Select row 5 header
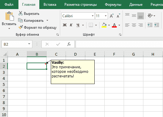This screenshot has height=117, width=163. pyautogui.click(x=4, y=84)
